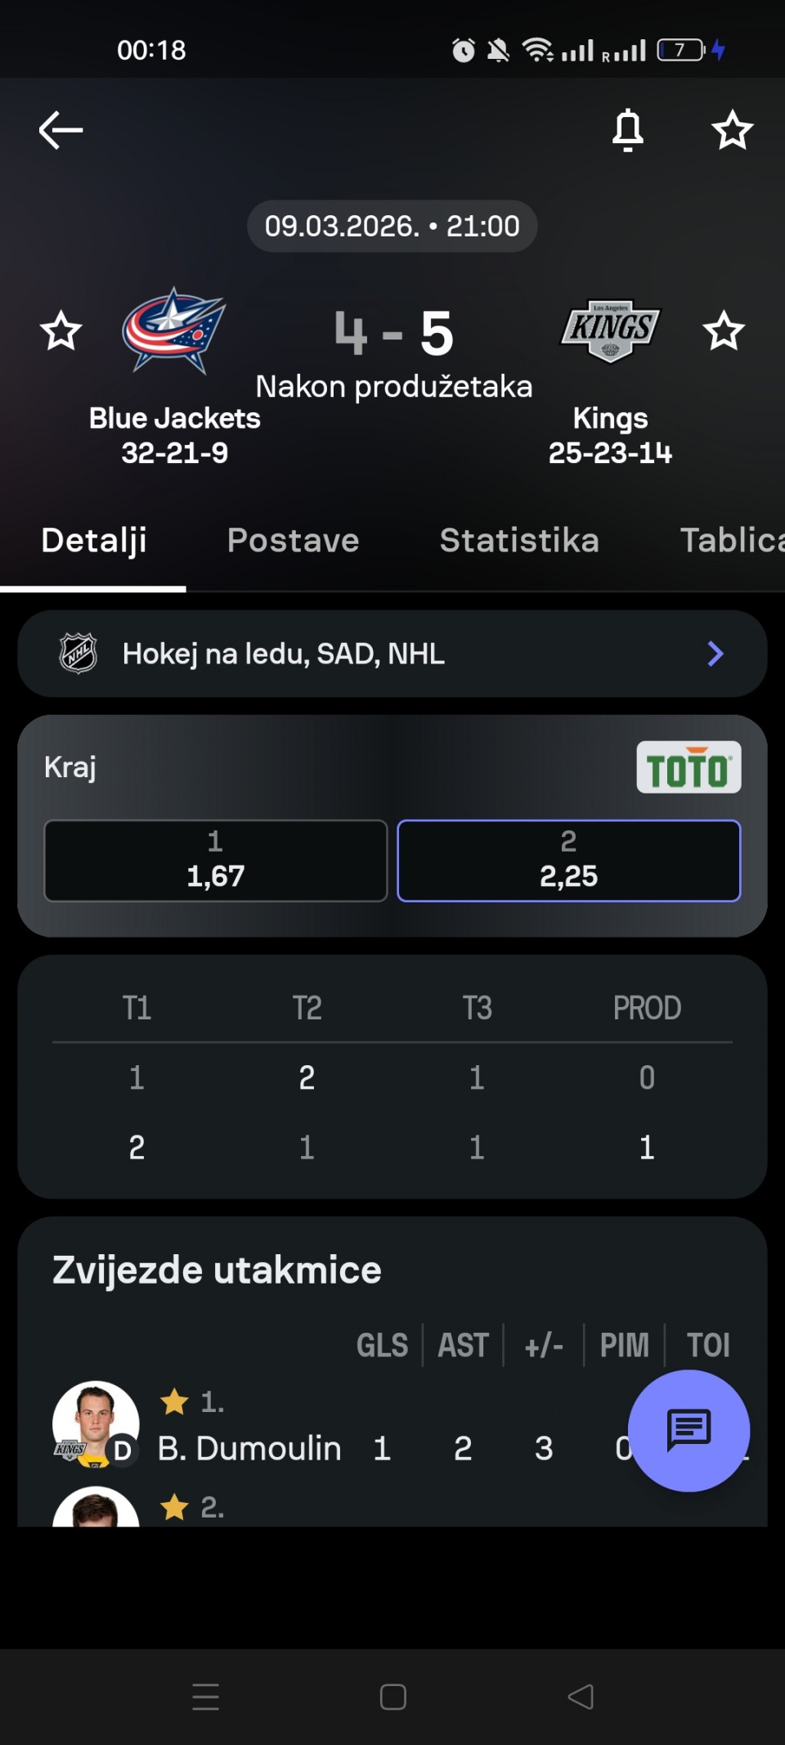This screenshot has width=785, height=1745.
Task: Expand the Hokej na ledu league chevron
Action: pos(715,654)
